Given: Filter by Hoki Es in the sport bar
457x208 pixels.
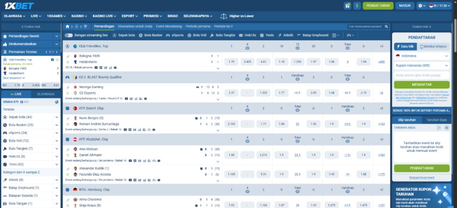Looking at the screenshot, I should pos(247,35).
